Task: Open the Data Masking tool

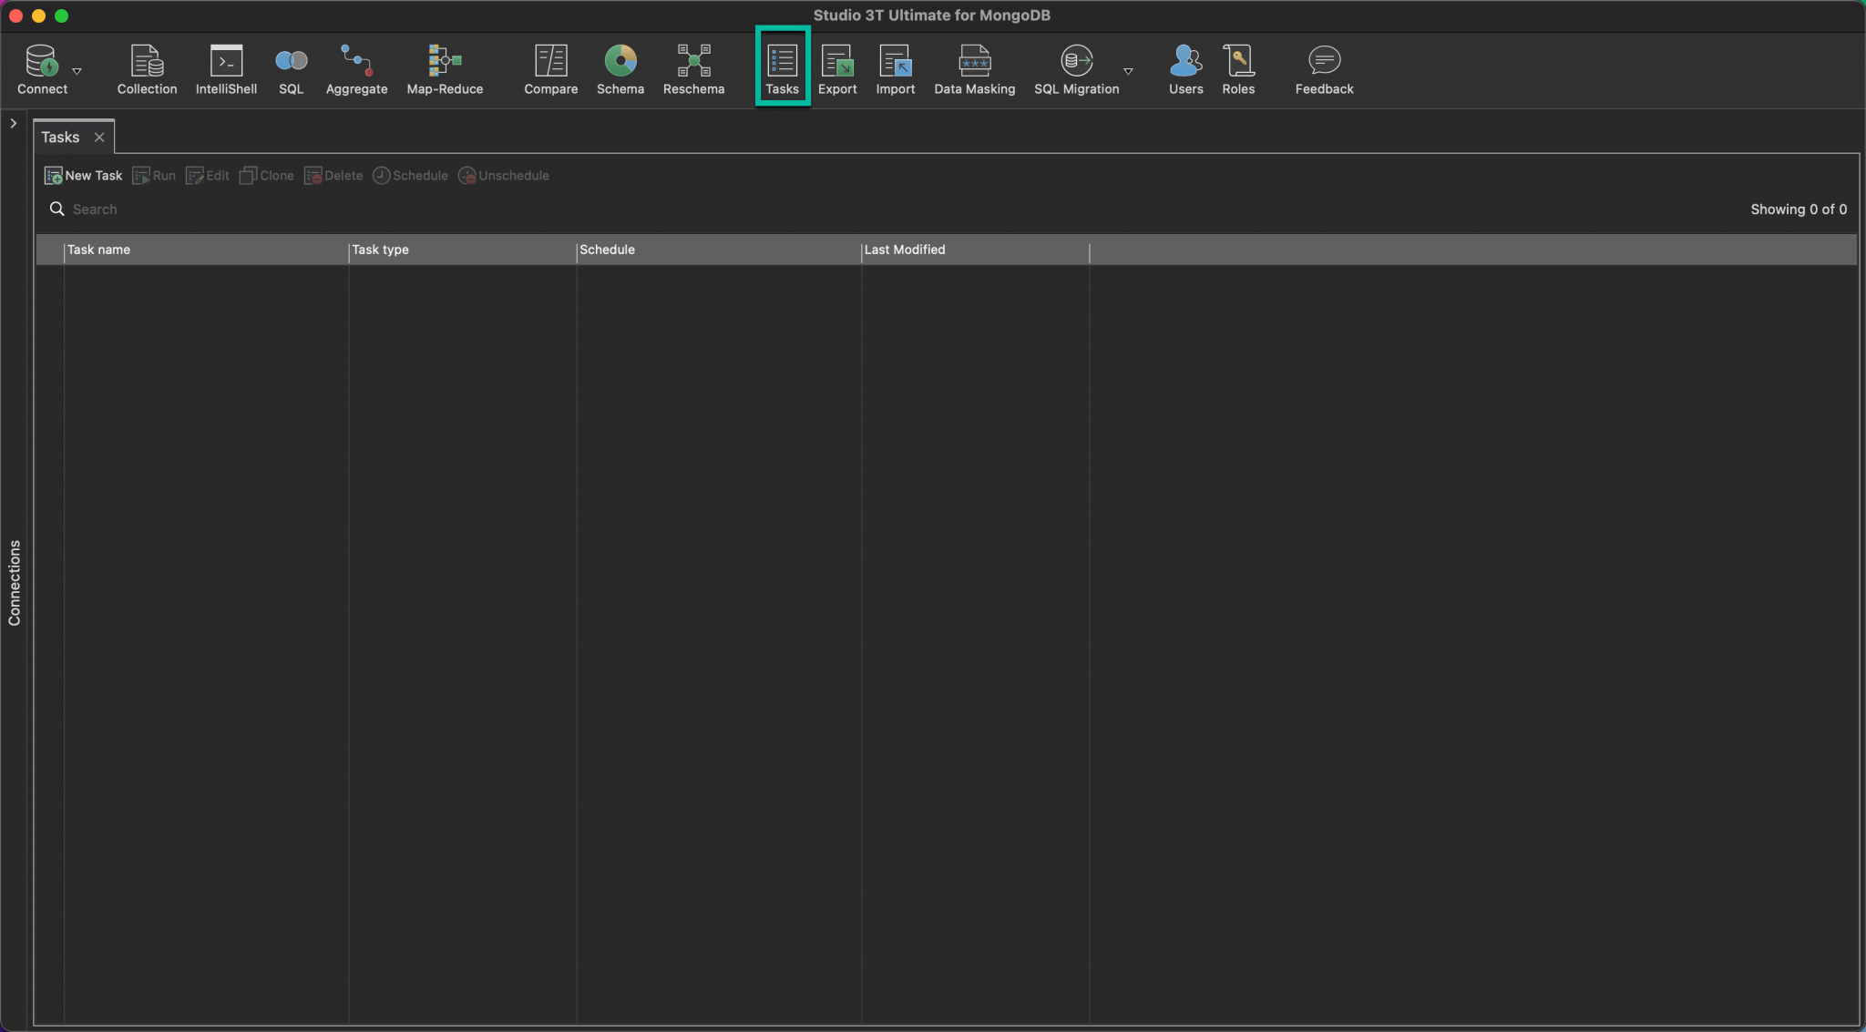Action: point(973,68)
